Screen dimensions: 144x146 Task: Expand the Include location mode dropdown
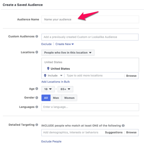click(x=53, y=76)
